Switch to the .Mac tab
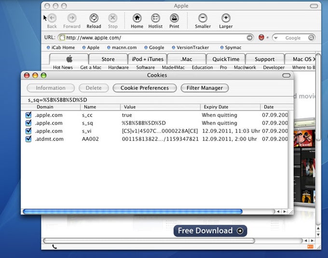This screenshot has height=258, width=328. click(x=186, y=59)
